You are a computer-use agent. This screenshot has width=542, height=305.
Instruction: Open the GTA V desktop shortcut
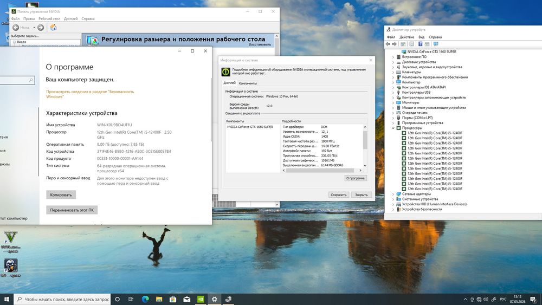[x=11, y=242]
